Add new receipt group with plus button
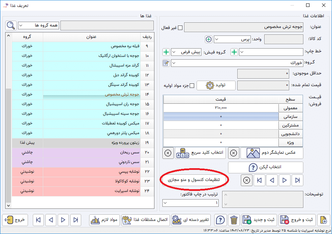The height and width of the screenshot is (234, 332). (x=166, y=52)
